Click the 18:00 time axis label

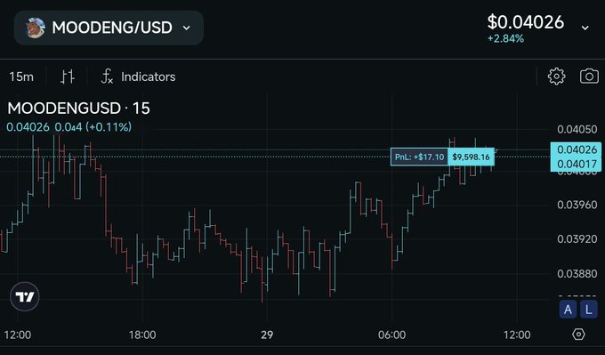[142, 335]
